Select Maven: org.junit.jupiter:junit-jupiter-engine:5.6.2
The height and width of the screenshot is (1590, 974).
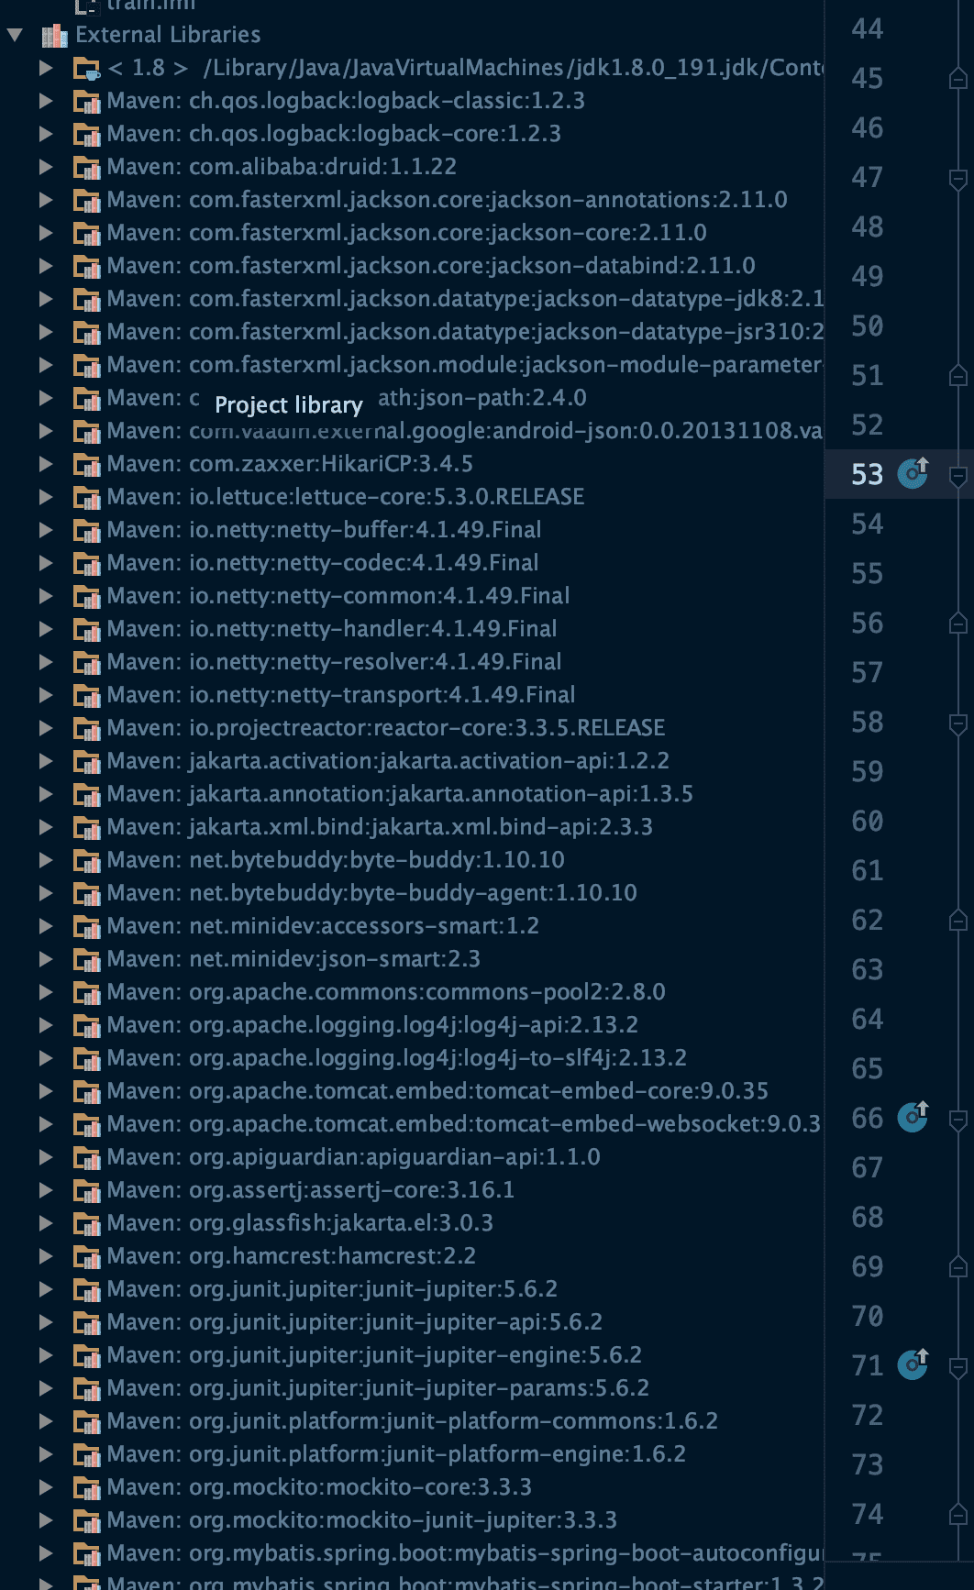point(374,1355)
